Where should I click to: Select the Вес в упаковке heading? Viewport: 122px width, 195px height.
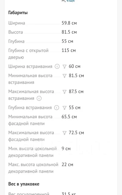[x=24, y=184]
